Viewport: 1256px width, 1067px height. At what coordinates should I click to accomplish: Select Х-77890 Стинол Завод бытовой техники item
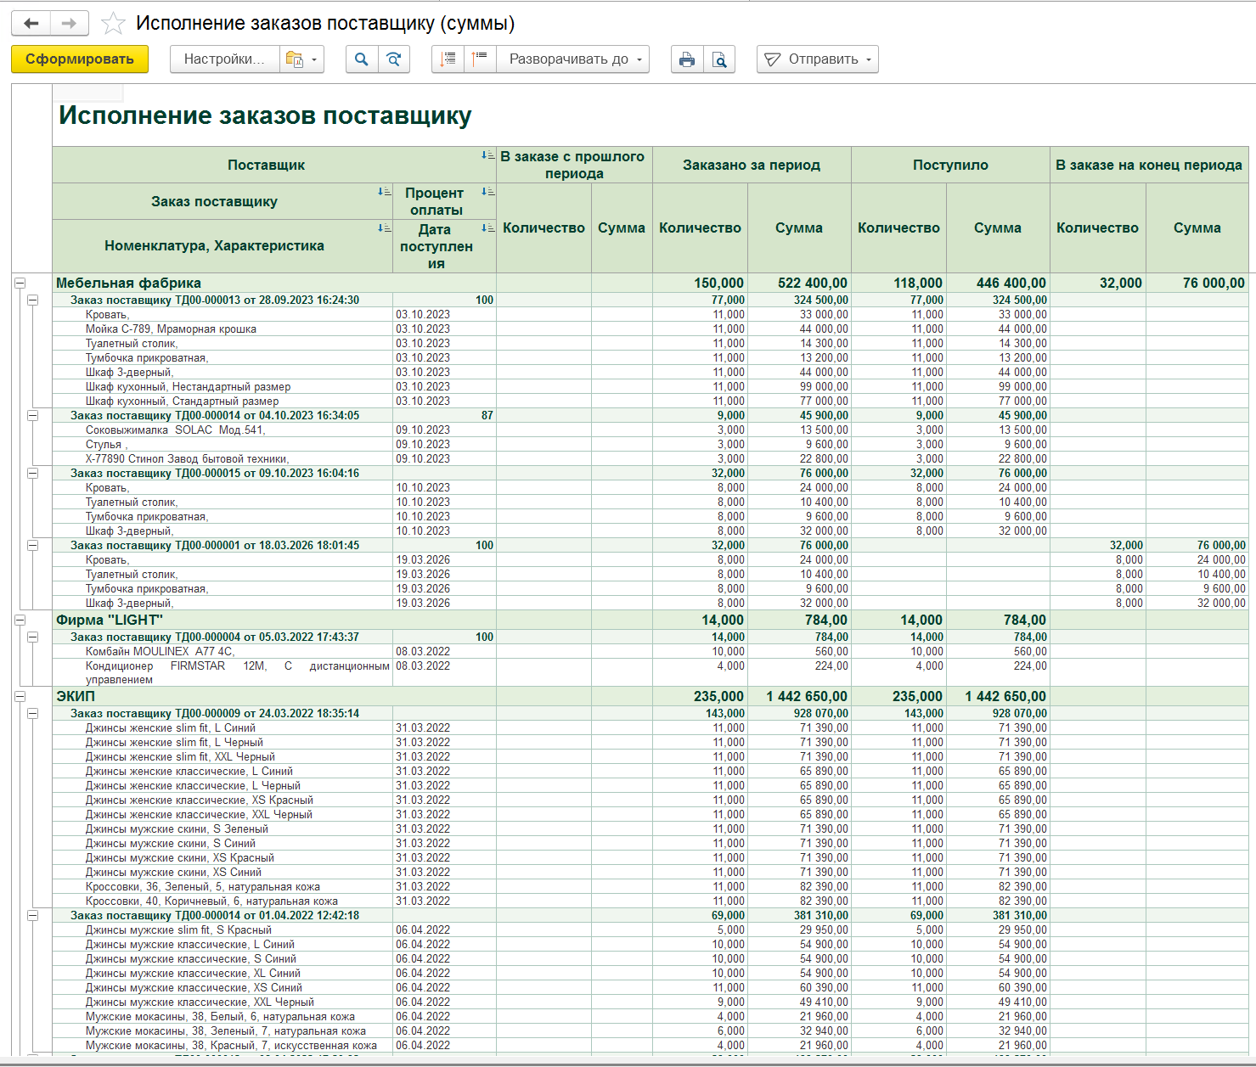point(188,459)
